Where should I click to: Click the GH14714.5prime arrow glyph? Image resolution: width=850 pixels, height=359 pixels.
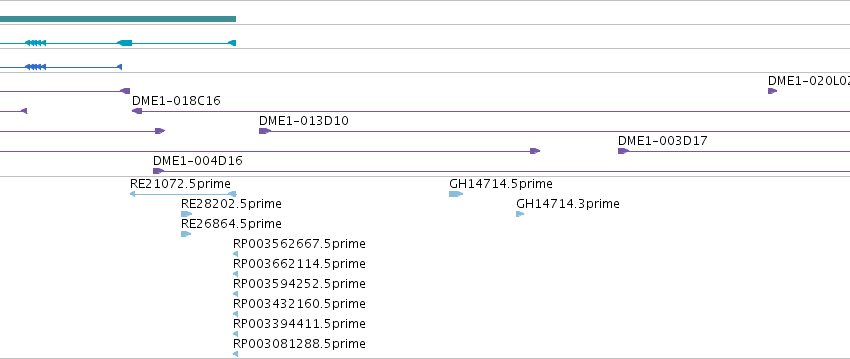456,194
